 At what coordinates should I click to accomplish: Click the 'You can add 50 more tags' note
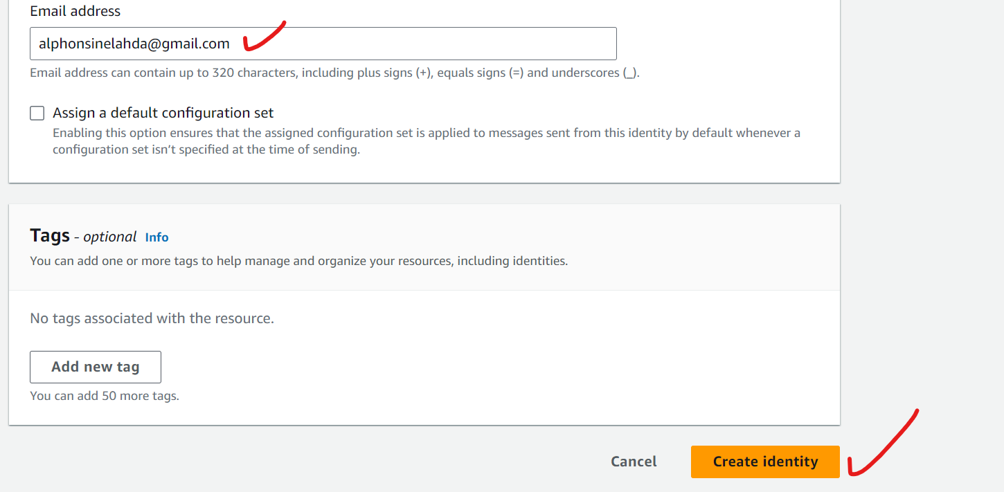coord(105,397)
